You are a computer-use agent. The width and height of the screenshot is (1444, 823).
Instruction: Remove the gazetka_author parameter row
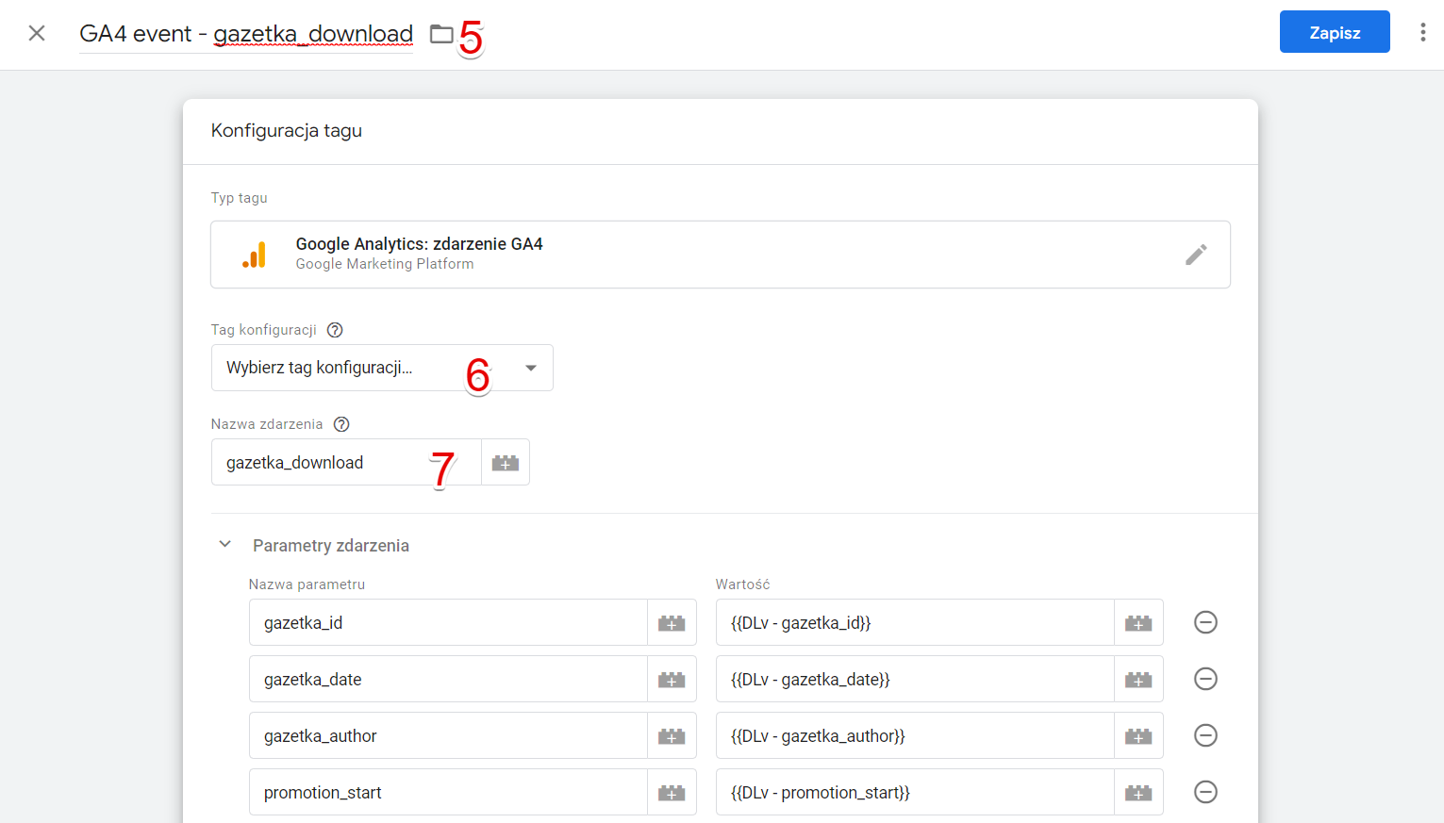click(x=1205, y=735)
